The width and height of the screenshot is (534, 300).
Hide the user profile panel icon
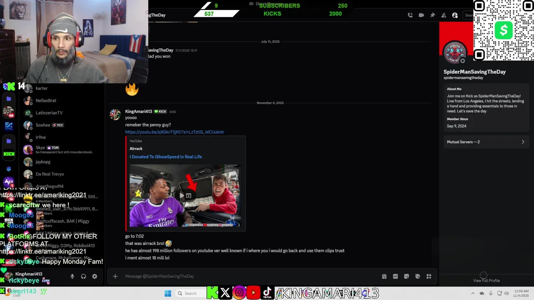(455, 15)
